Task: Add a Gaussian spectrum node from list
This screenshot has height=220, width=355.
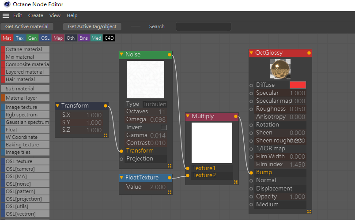Action: [x=25, y=122]
